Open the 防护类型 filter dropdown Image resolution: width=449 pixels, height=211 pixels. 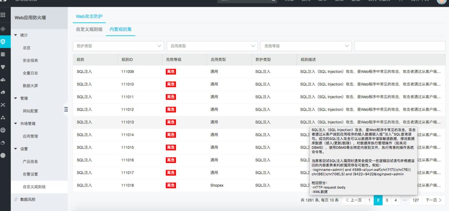pos(118,46)
